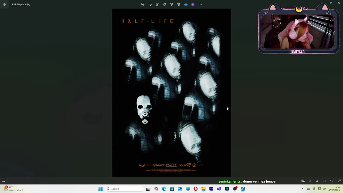Launch Copilot from the taskbar
Viewport: 343px width, 193px height.
click(x=156, y=189)
